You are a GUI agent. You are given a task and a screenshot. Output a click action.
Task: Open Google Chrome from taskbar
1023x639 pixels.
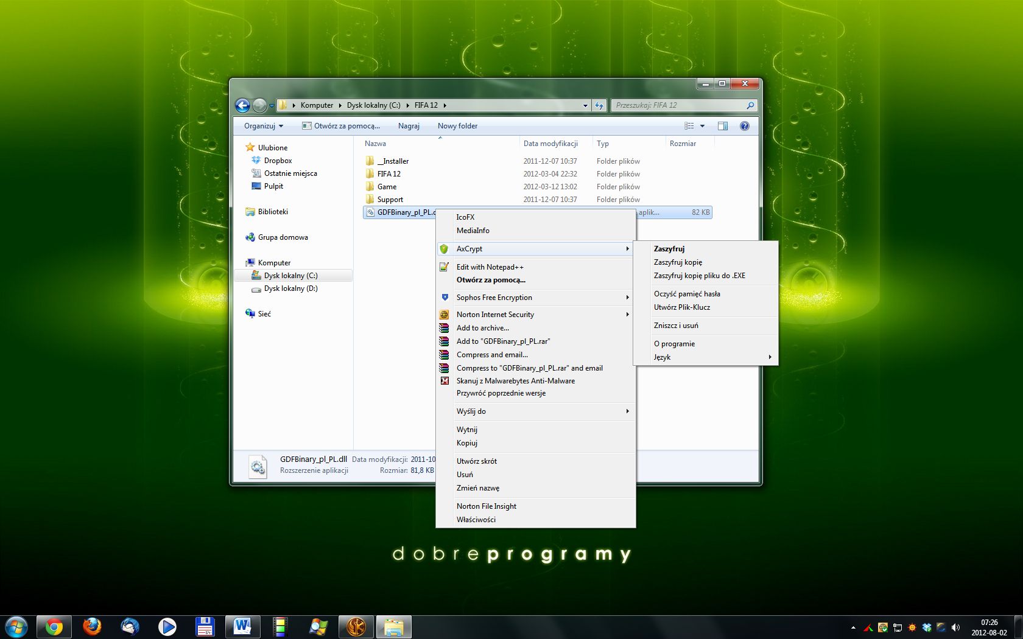click(54, 627)
